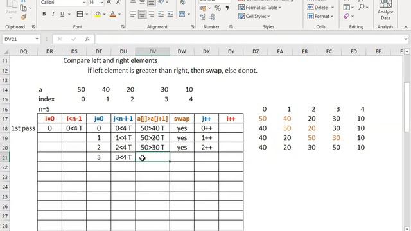Viewport: 411px width, 231px height.
Task: Click the 'j<n-i-1' header cell
Action: (123, 119)
